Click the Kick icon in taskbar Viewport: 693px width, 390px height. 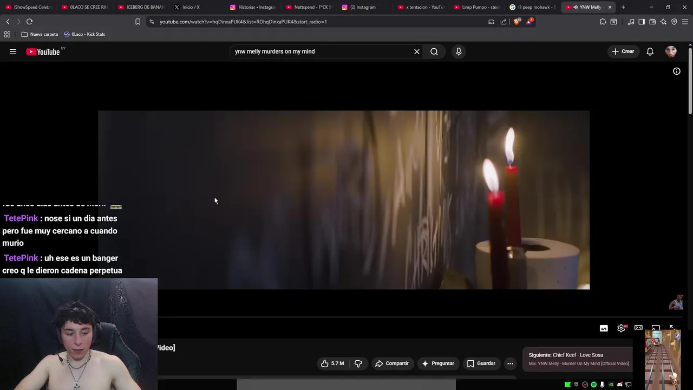(567, 385)
